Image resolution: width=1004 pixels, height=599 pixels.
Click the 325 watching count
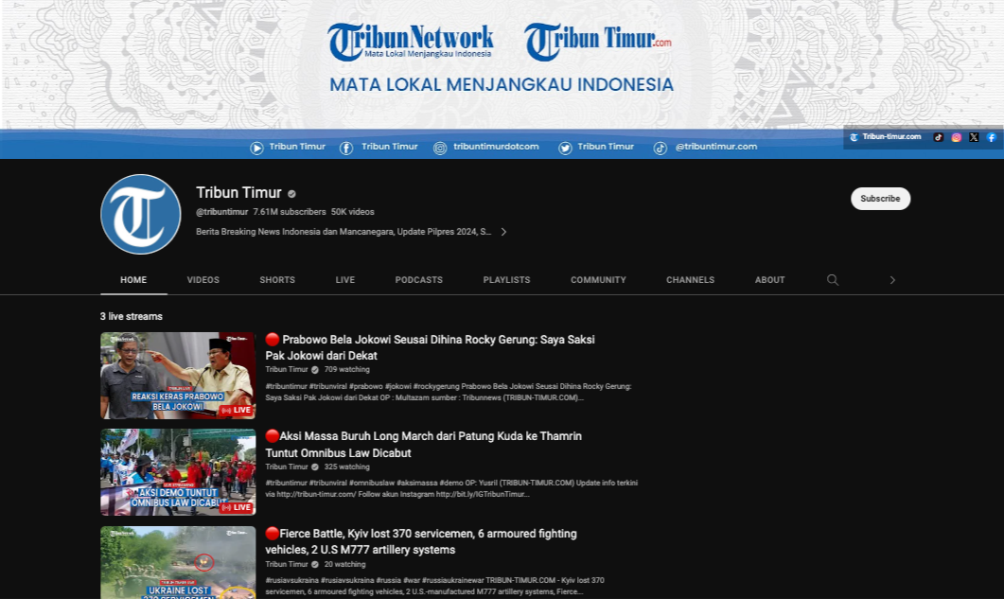(346, 467)
